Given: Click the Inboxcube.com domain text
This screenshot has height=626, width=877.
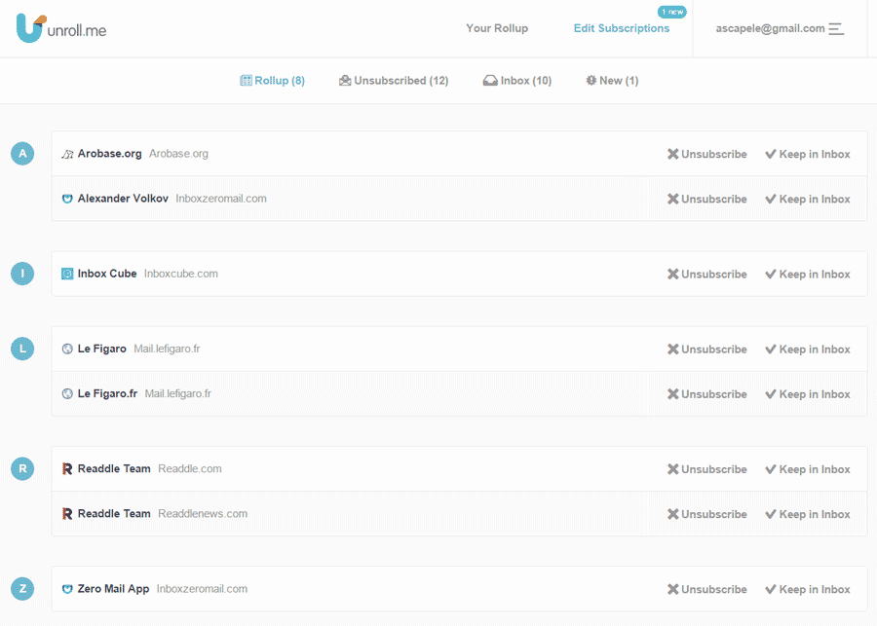Looking at the screenshot, I should [181, 274].
